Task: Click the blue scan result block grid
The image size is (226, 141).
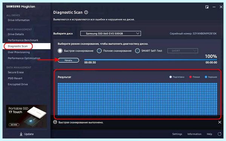Action: (137, 99)
